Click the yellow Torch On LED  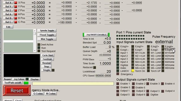(x=133, y=71)
